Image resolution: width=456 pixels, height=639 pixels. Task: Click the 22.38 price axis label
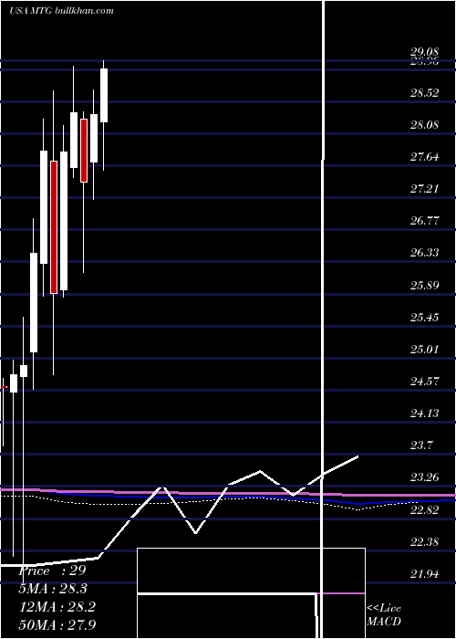coord(425,541)
